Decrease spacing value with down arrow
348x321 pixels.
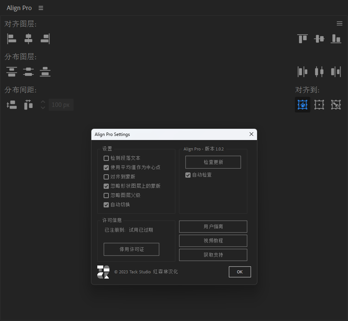point(43,108)
